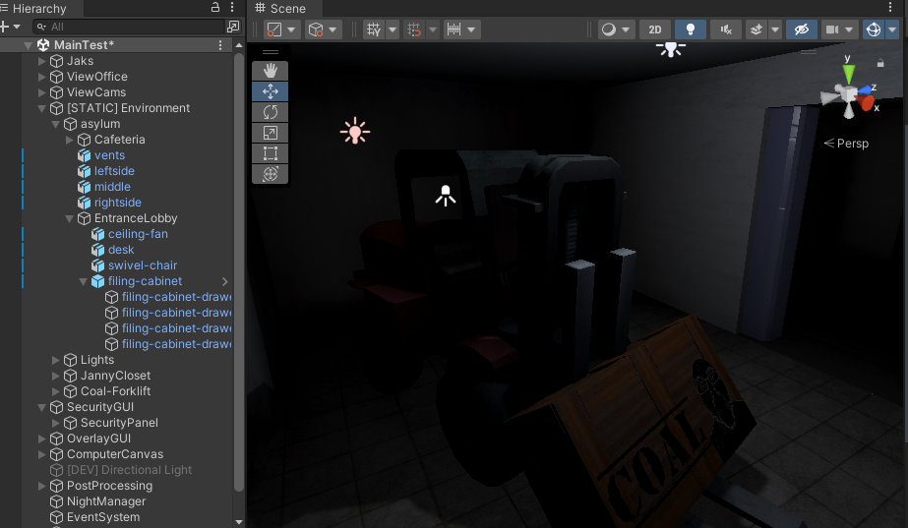Click the search-by-type icon beside Hierarchy search

coord(233,27)
